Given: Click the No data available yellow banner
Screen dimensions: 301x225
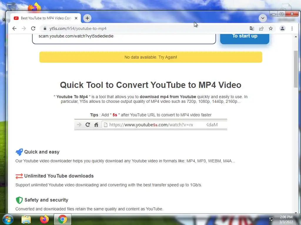Looking at the screenshot, I should coord(151,57).
